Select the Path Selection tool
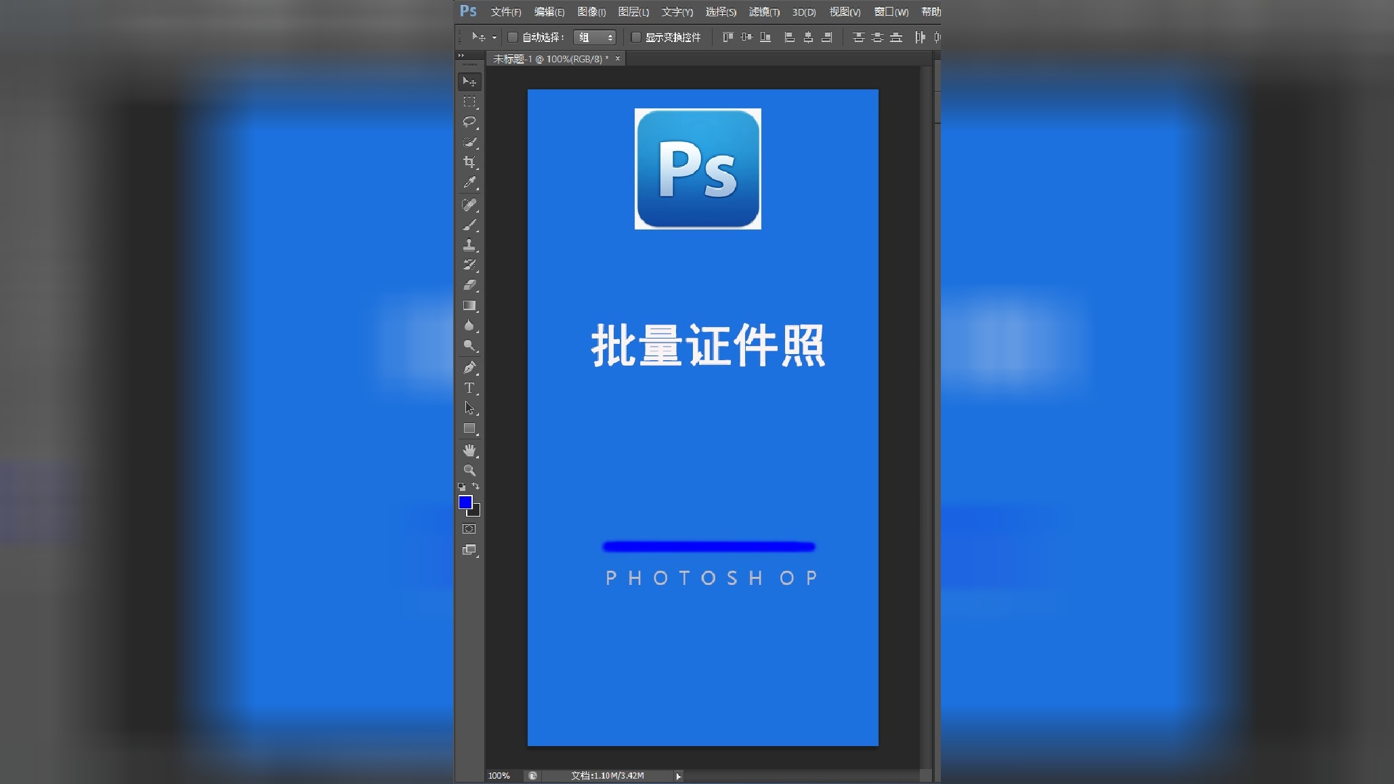Image resolution: width=1394 pixels, height=784 pixels. click(469, 408)
